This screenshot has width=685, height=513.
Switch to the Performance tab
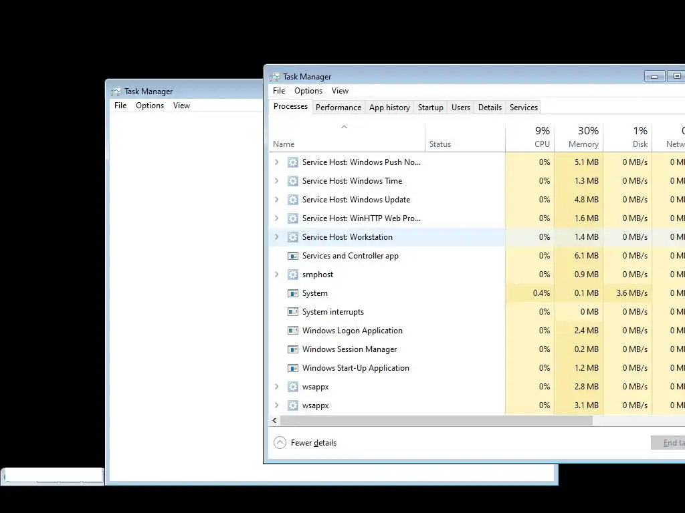pos(338,108)
